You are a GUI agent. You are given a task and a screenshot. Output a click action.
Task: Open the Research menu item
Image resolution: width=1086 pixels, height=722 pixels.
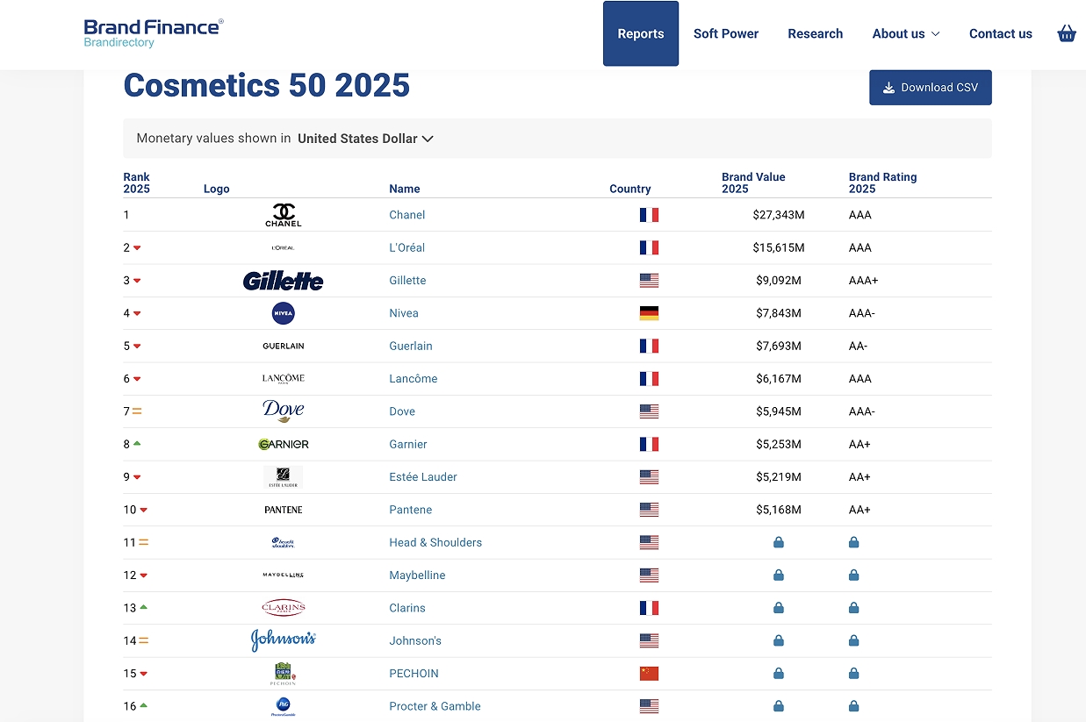(x=816, y=33)
